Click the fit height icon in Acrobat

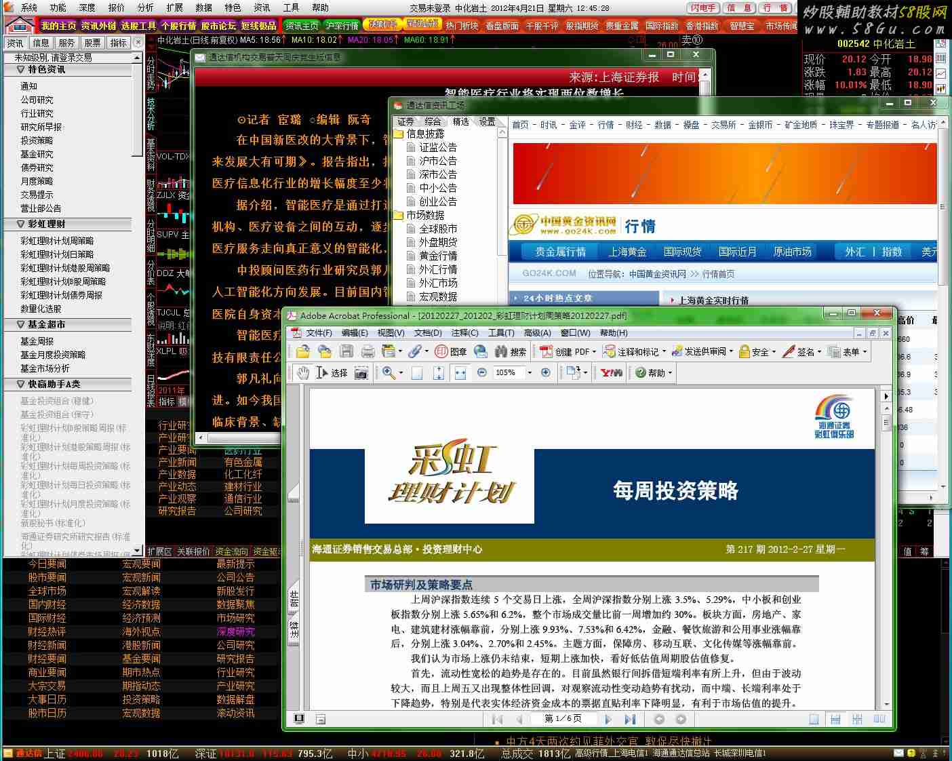(439, 372)
